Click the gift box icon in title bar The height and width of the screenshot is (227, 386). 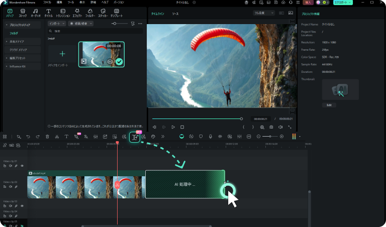coord(246,3)
